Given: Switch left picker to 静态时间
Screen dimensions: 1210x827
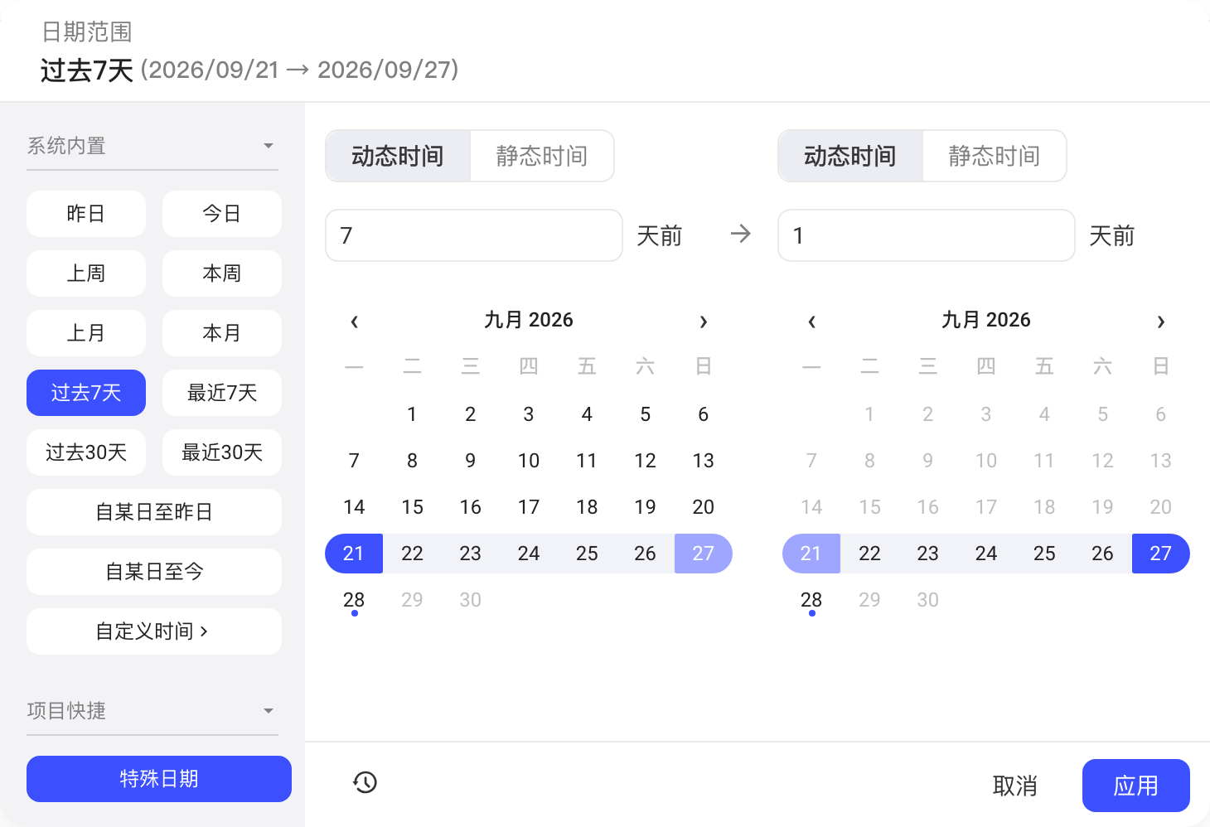Looking at the screenshot, I should (x=542, y=156).
